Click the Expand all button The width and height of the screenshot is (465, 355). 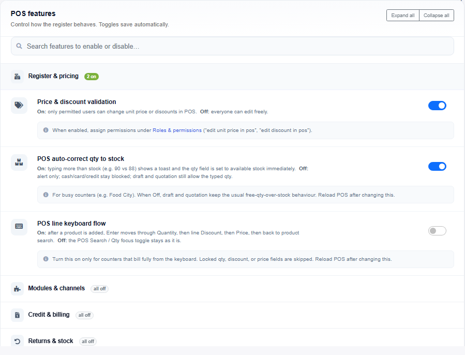pyautogui.click(x=403, y=16)
